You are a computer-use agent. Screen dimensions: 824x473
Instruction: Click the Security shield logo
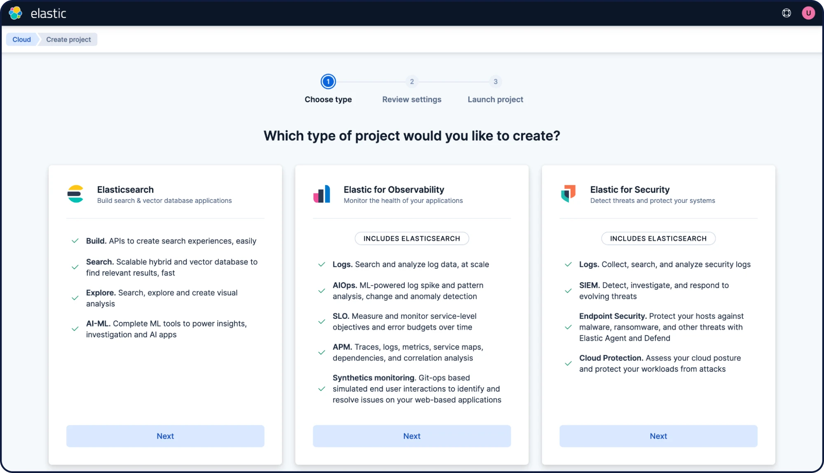pyautogui.click(x=568, y=194)
